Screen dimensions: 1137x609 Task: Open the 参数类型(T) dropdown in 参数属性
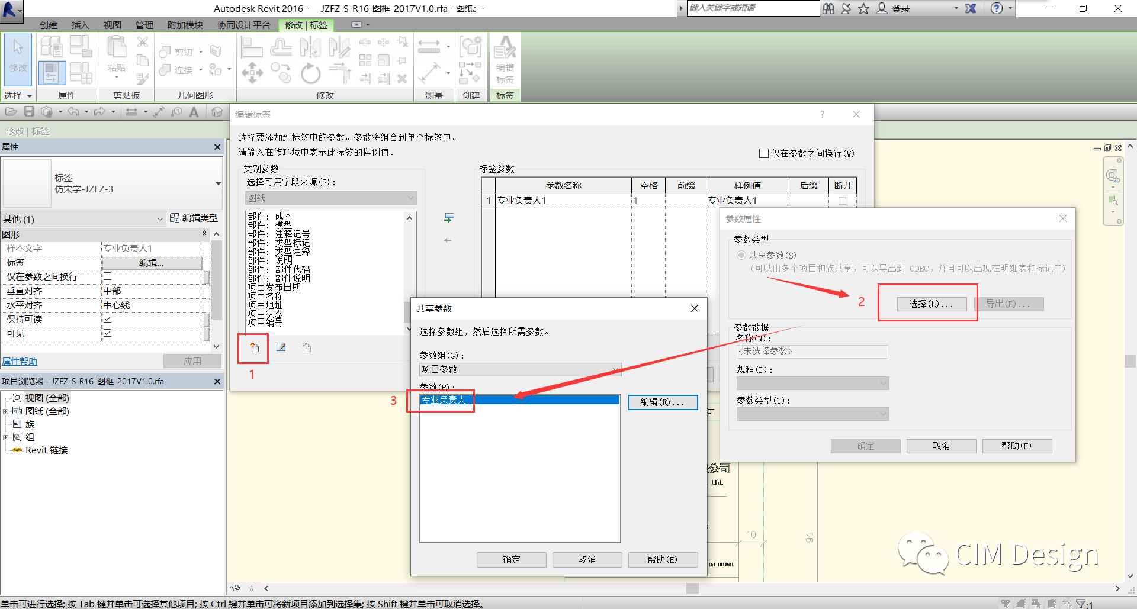[812, 414]
